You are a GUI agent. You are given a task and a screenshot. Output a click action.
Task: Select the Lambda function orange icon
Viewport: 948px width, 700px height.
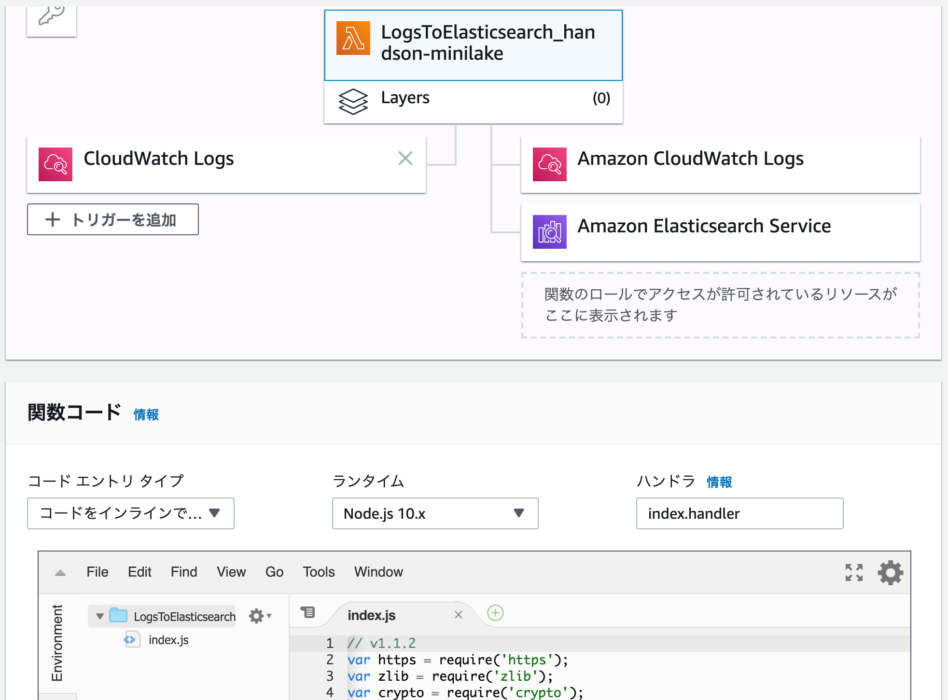point(353,38)
